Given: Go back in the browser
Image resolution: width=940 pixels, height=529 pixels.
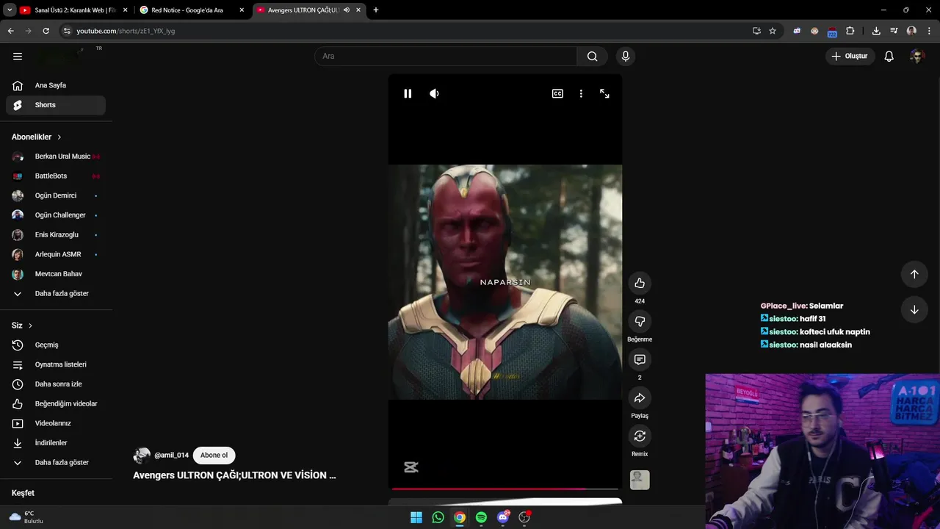Looking at the screenshot, I should coord(10,31).
